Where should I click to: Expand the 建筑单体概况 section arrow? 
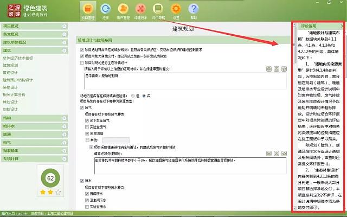(x=64, y=42)
